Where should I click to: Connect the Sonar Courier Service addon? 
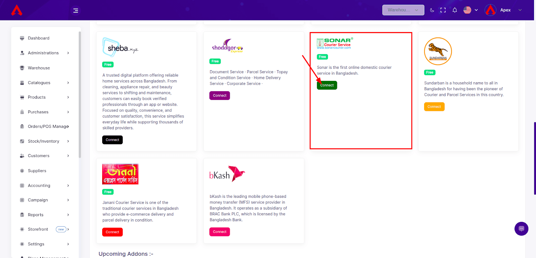327,85
